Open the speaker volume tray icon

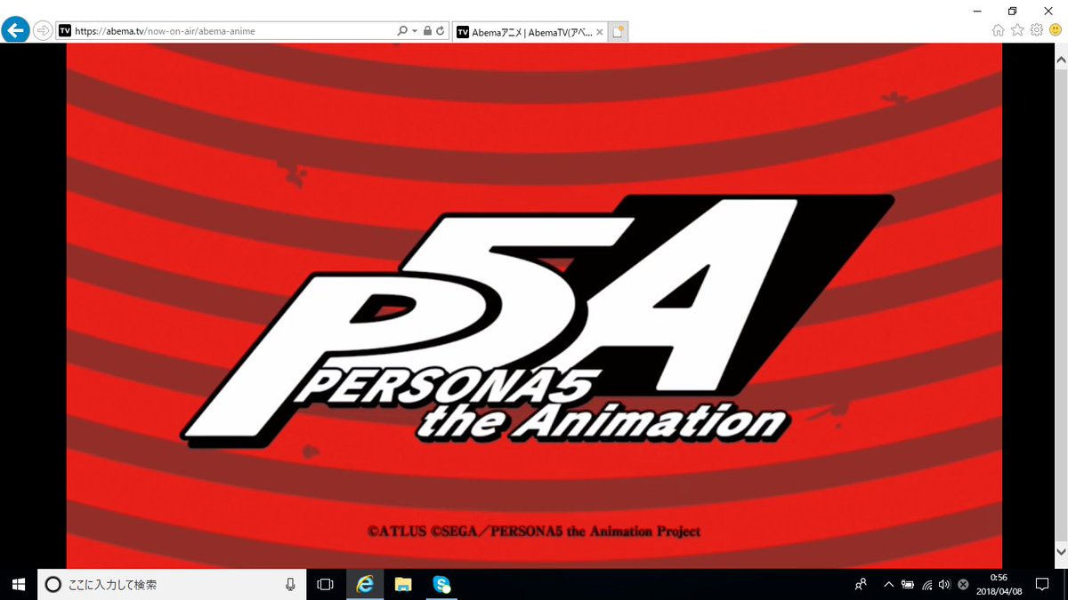pos(944,584)
